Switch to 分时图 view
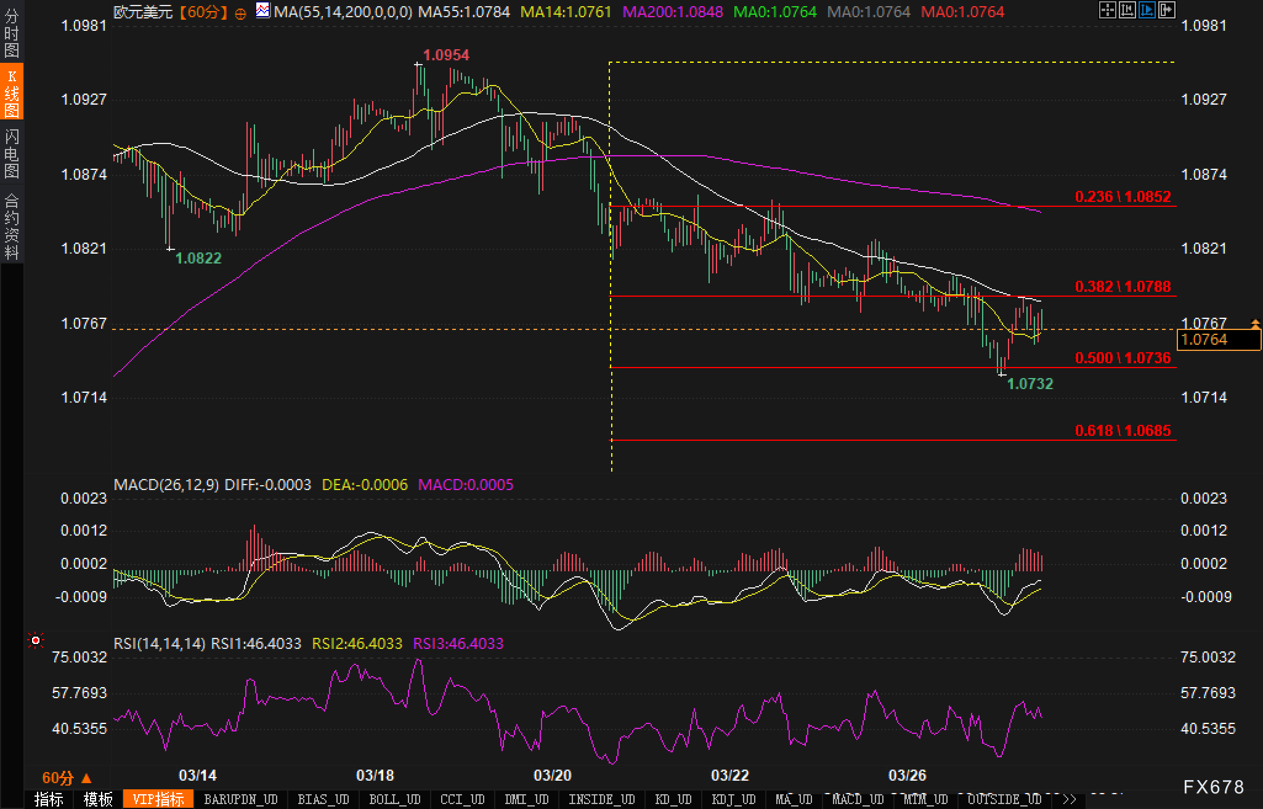The width and height of the screenshot is (1263, 809). (12, 33)
